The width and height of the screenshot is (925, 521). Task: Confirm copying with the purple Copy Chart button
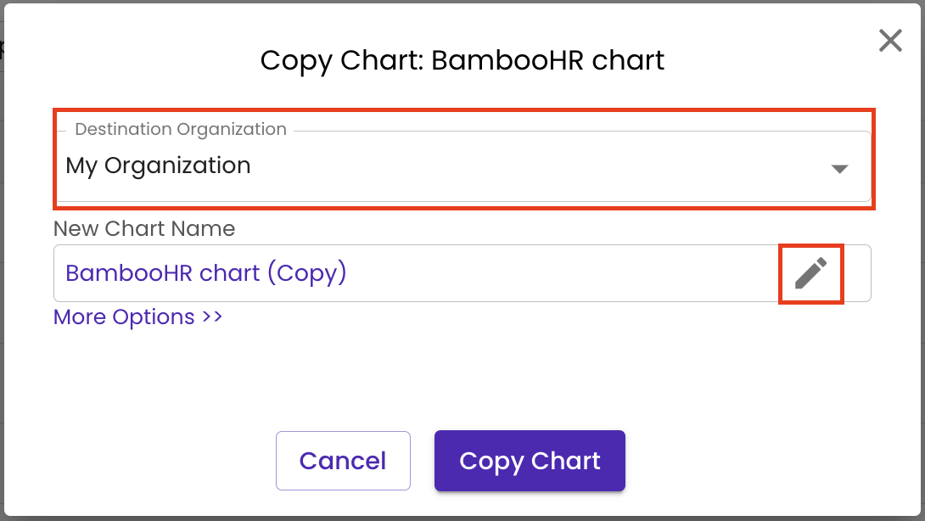pyautogui.click(x=530, y=461)
